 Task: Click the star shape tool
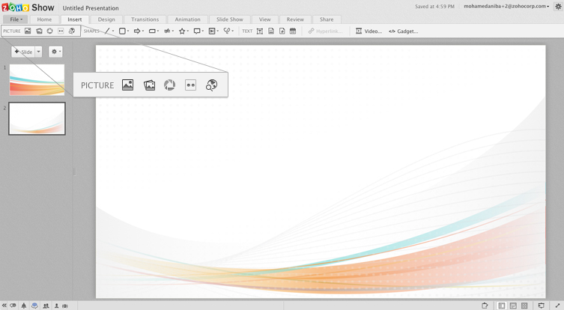pyautogui.click(x=182, y=31)
